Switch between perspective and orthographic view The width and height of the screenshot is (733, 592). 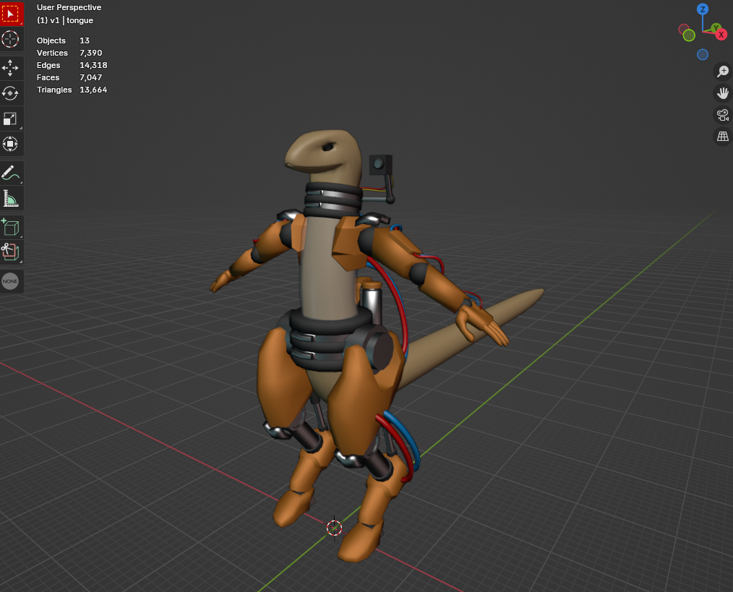(723, 136)
